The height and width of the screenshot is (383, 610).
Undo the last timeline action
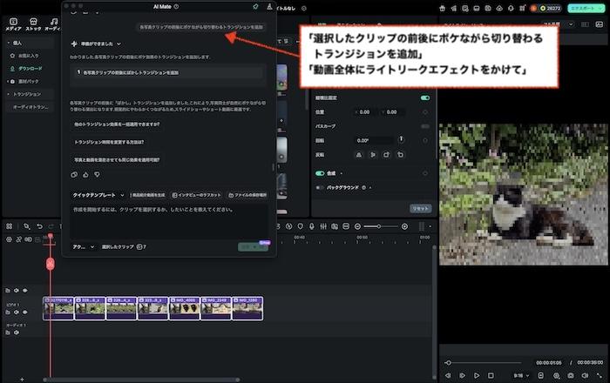click(39, 226)
